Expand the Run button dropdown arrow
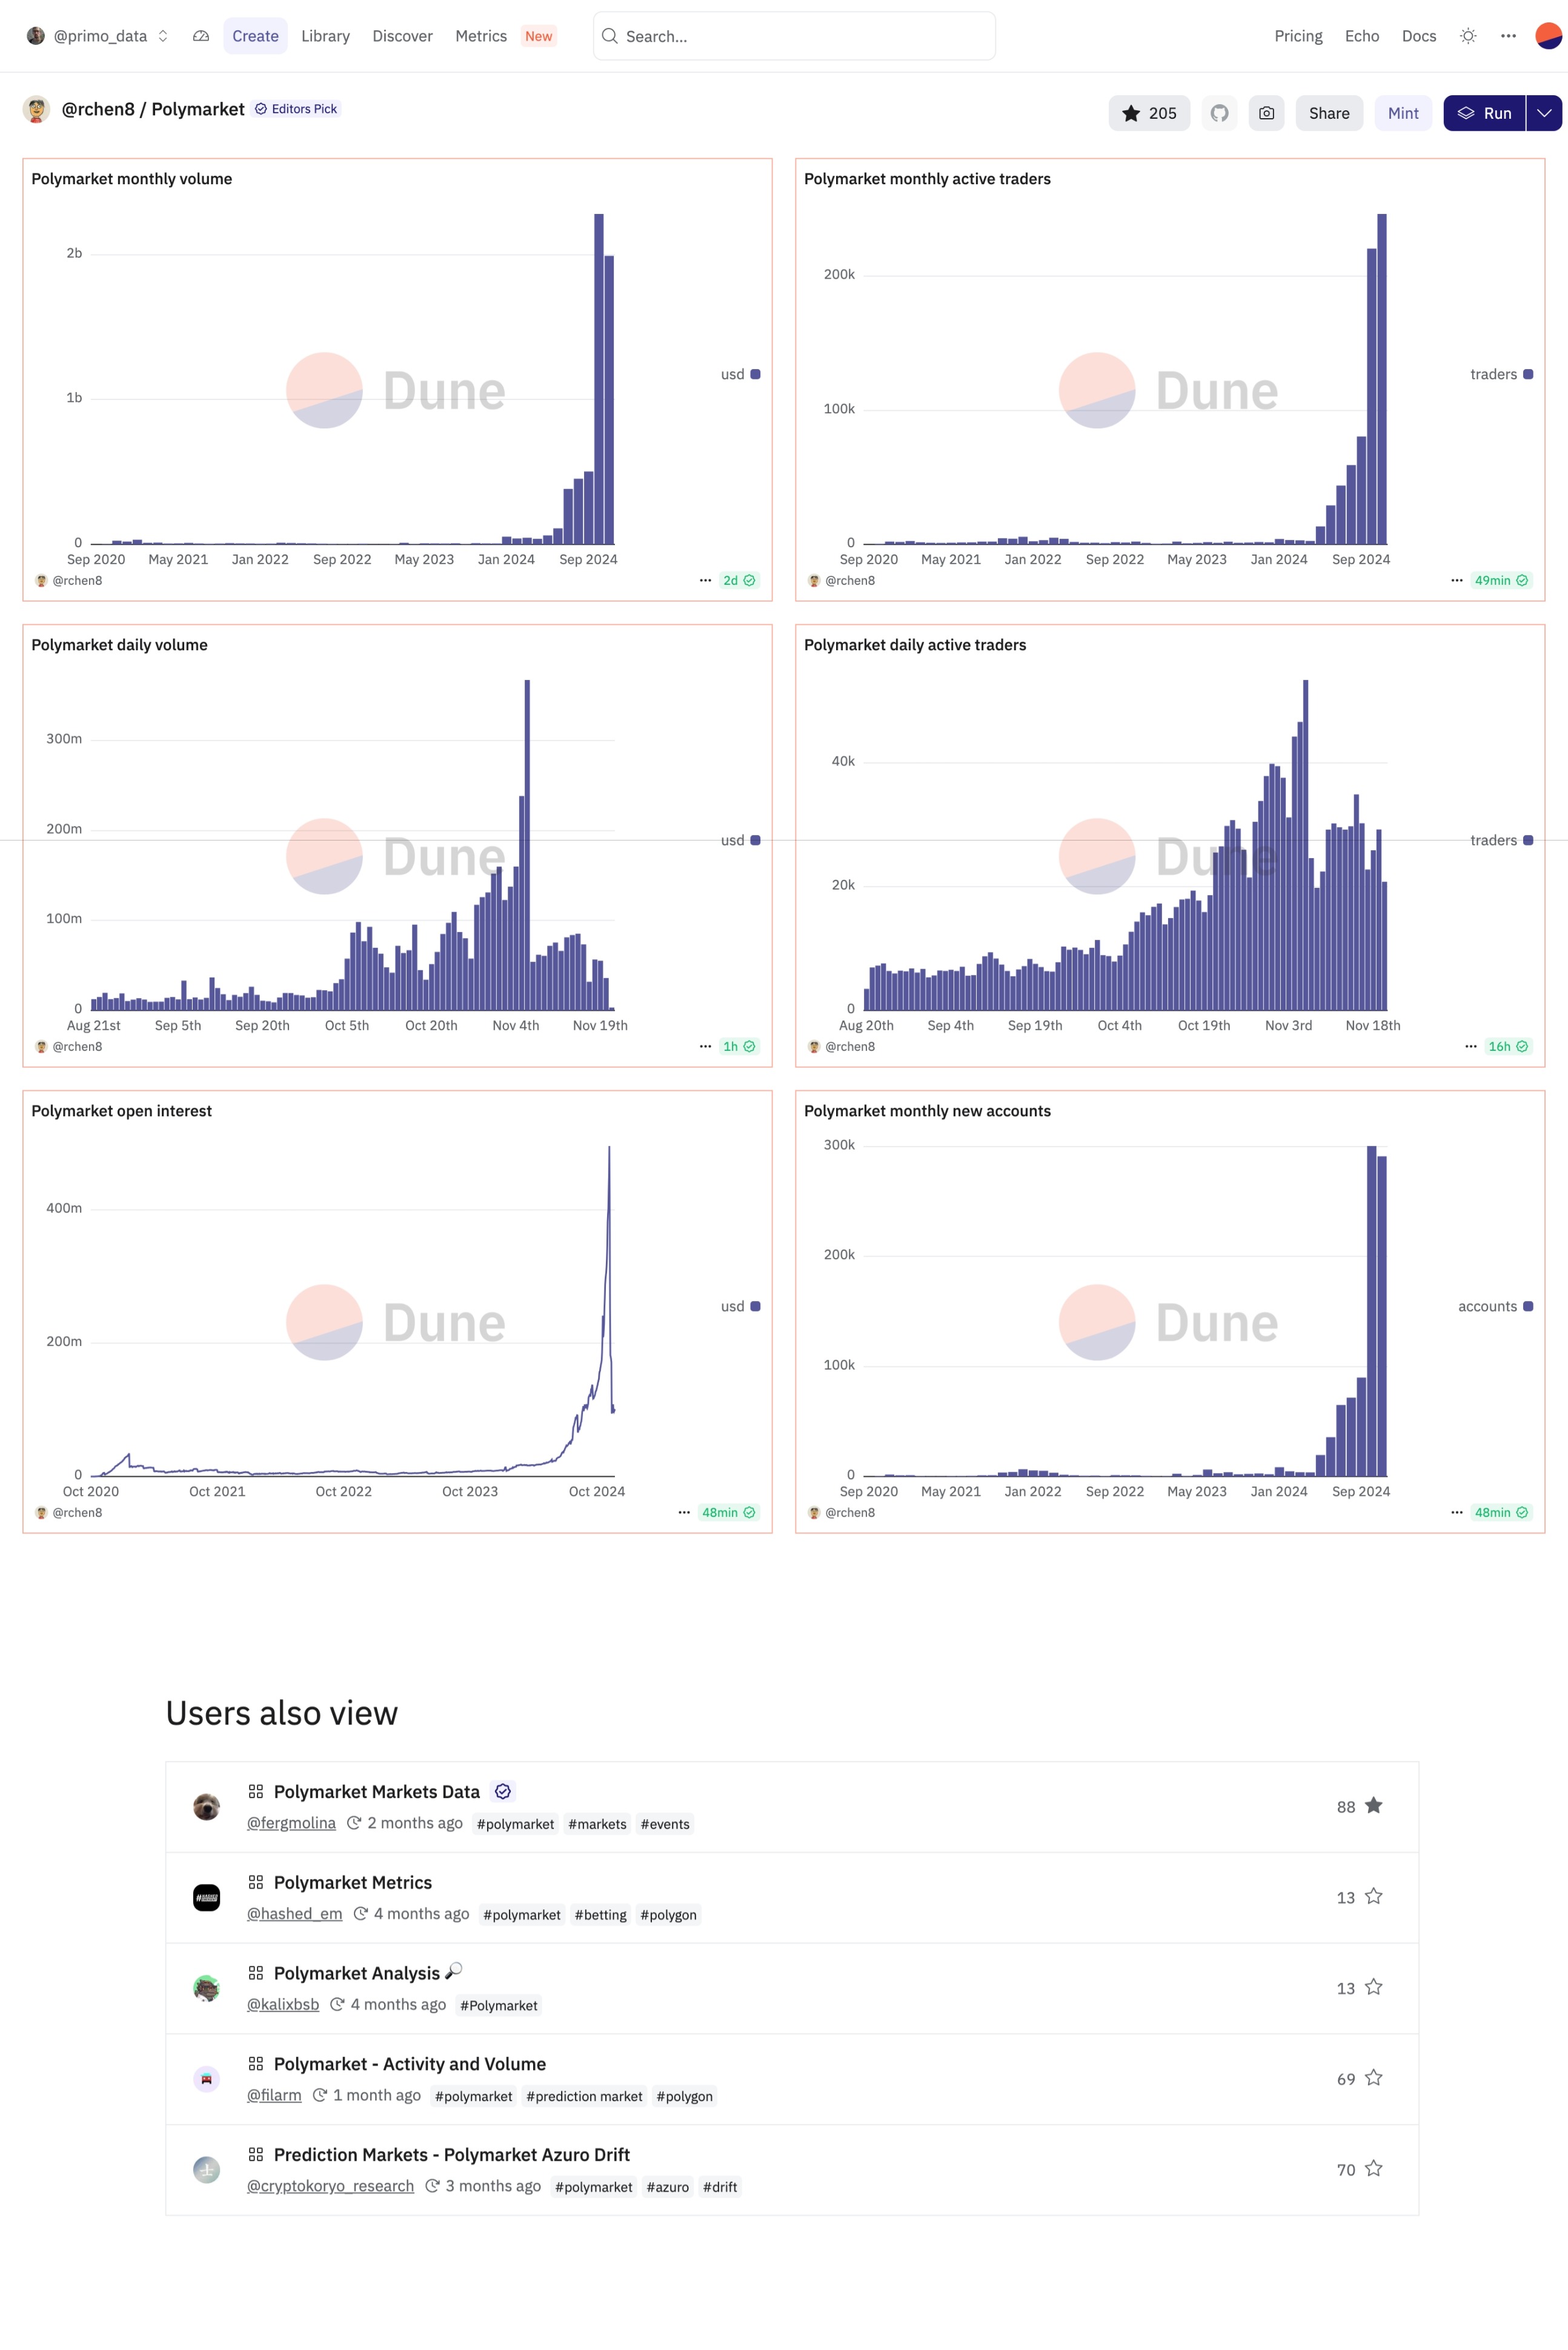The height and width of the screenshot is (2350, 1568). (x=1544, y=113)
